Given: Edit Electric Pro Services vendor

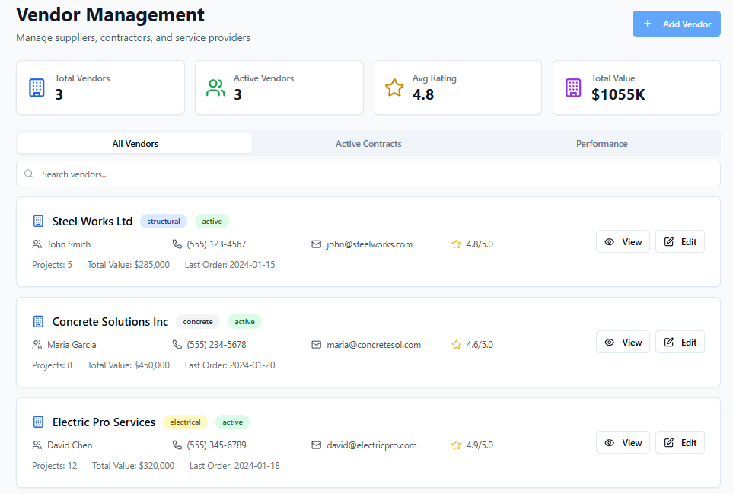Looking at the screenshot, I should (680, 442).
